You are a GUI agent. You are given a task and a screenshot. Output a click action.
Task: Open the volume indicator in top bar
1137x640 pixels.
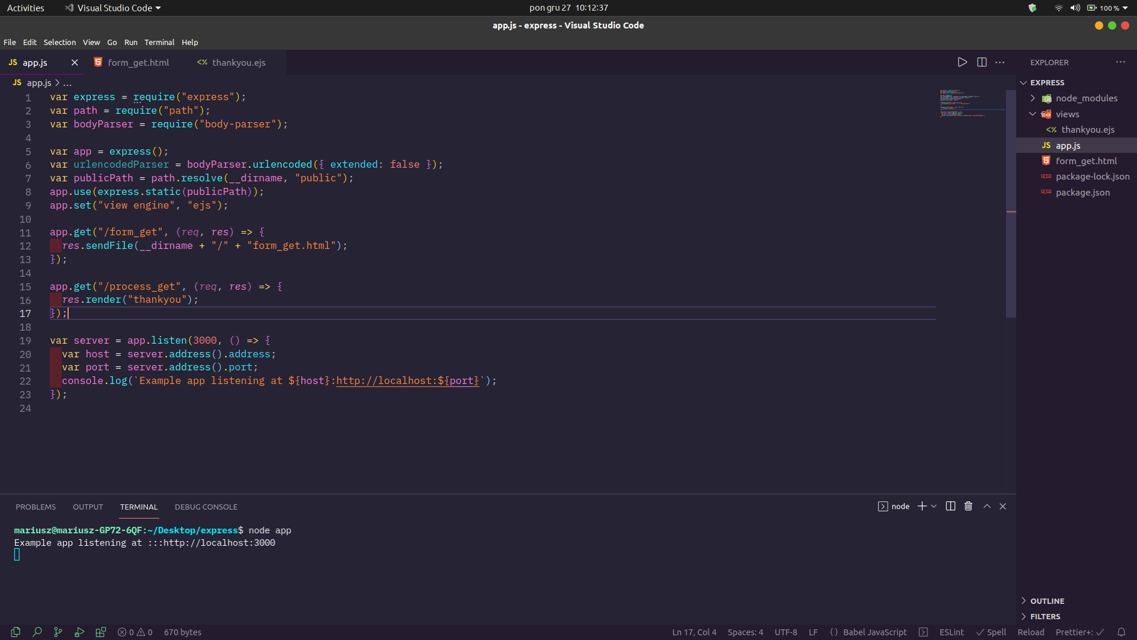1075,8
